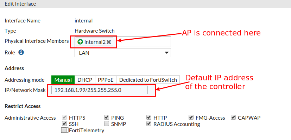Select Dedicated to FortiSwitch mode
Image resolution: width=291 pixels, height=140 pixels.
148,80
